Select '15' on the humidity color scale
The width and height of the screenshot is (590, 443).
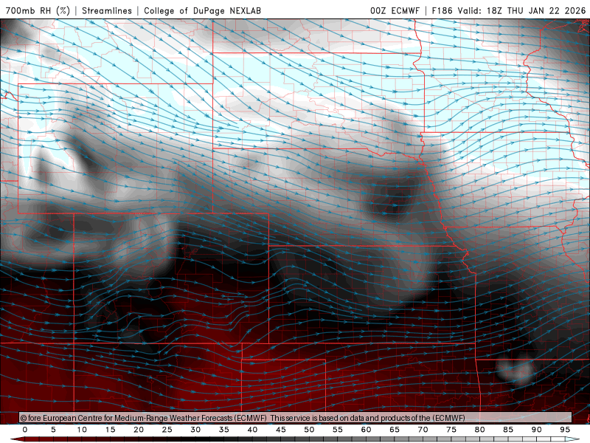click(110, 430)
